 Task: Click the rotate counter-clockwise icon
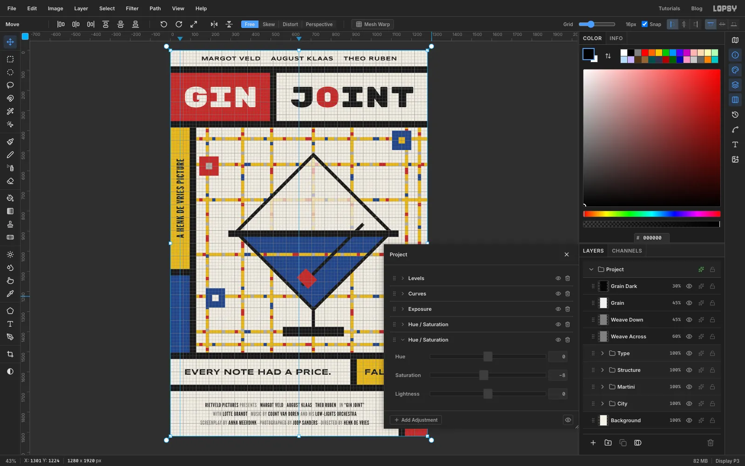(163, 24)
